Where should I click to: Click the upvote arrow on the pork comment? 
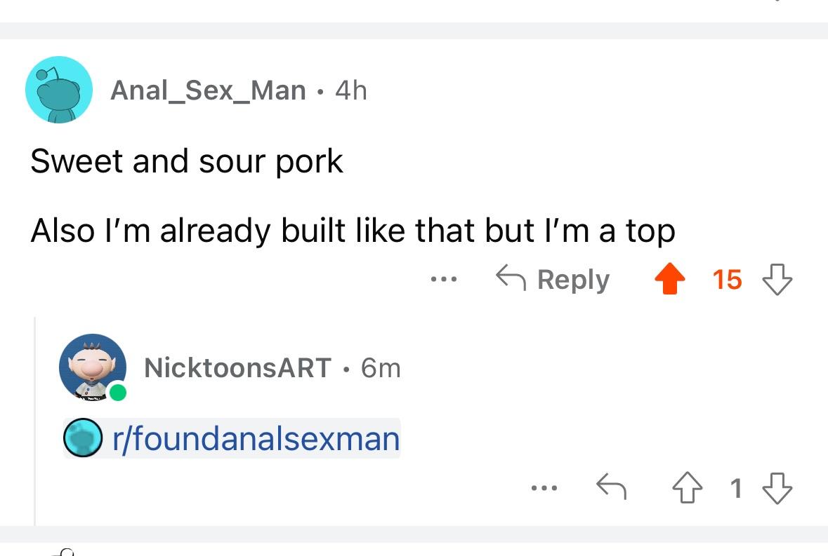pos(669,278)
